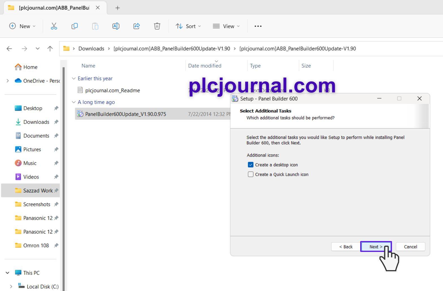Open the three-dot See more menu
Screen dimensions: 443x291
[x=258, y=26]
